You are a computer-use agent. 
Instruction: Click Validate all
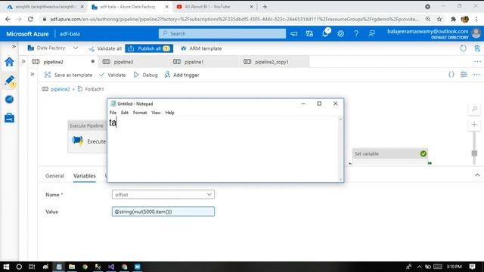105,48
